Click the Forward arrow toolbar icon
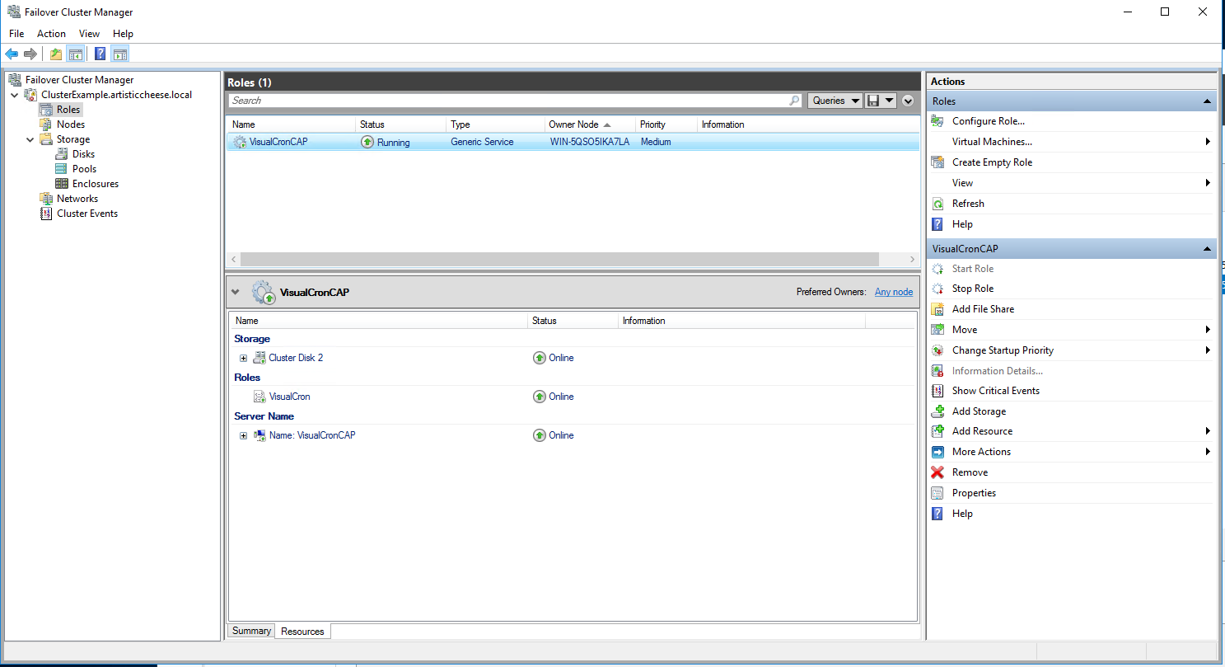The width and height of the screenshot is (1225, 667). pyautogui.click(x=30, y=54)
